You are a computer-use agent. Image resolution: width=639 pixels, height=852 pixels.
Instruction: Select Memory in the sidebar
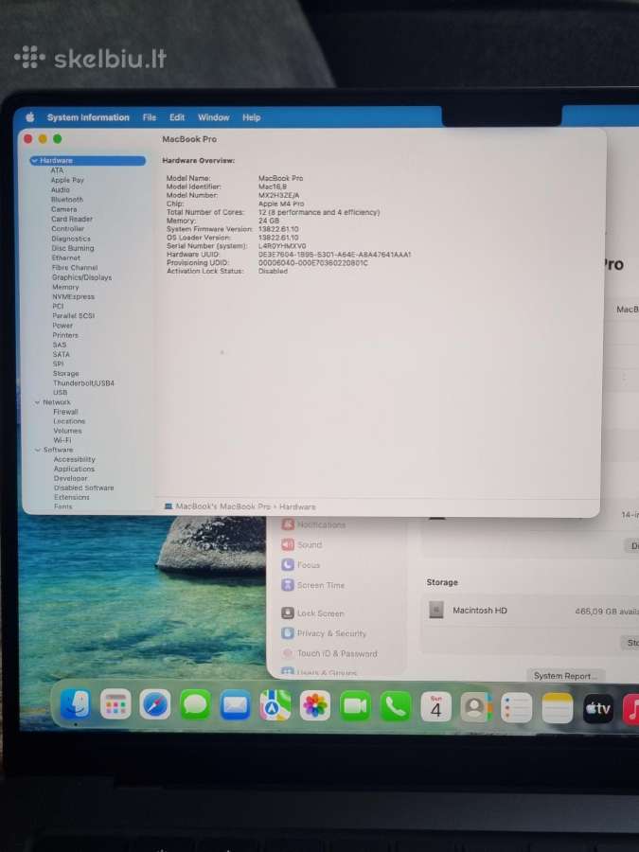click(65, 287)
